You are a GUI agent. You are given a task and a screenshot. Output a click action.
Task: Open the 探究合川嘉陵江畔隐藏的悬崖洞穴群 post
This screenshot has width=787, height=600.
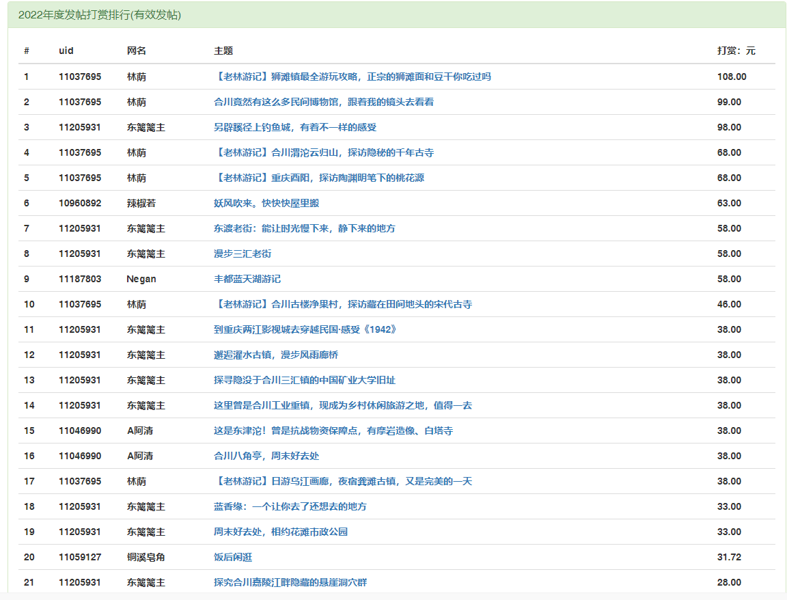click(x=290, y=582)
